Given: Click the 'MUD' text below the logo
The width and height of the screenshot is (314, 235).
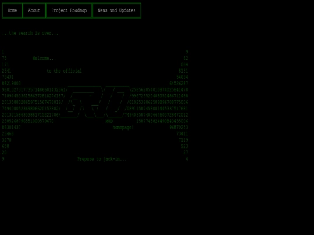Looking at the screenshot, I should pyautogui.click(x=109, y=121).
